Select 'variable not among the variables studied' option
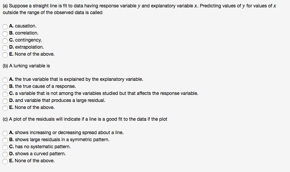Viewport: 290px width, 172px height. 5,94
